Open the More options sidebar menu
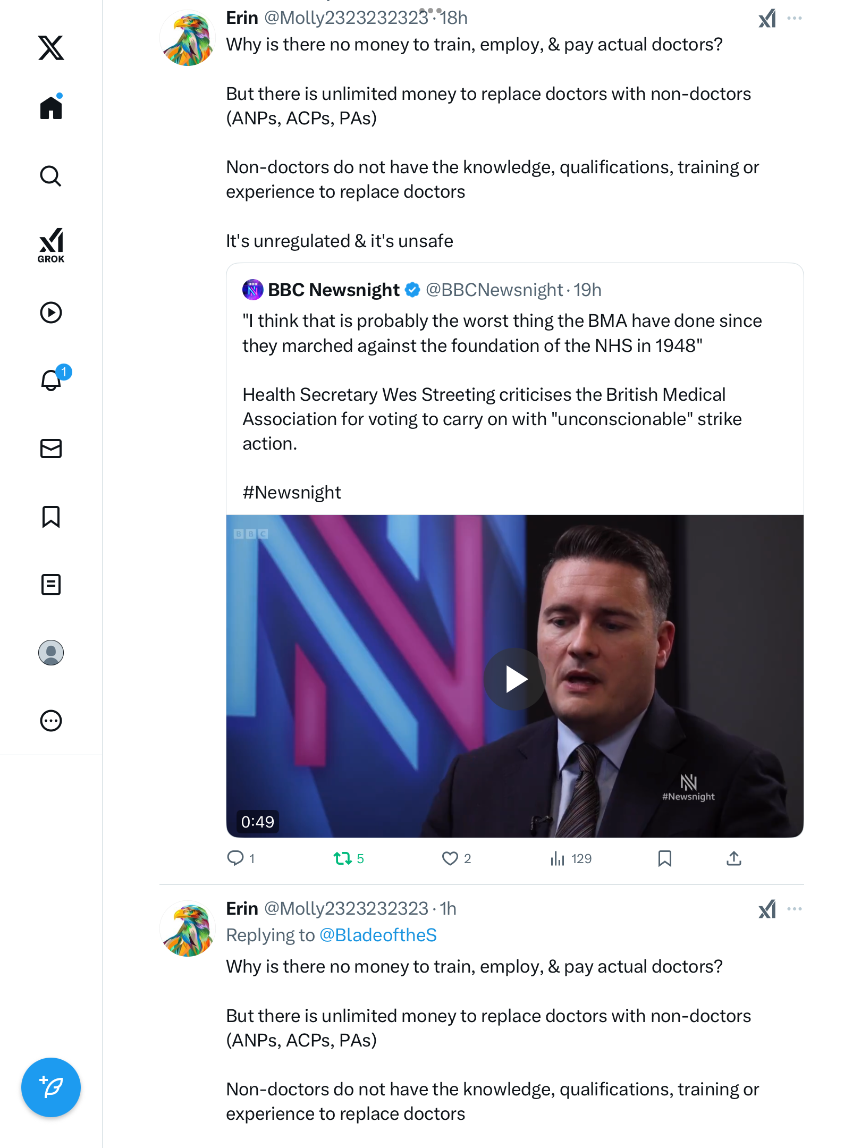The height and width of the screenshot is (1148, 861). tap(51, 721)
